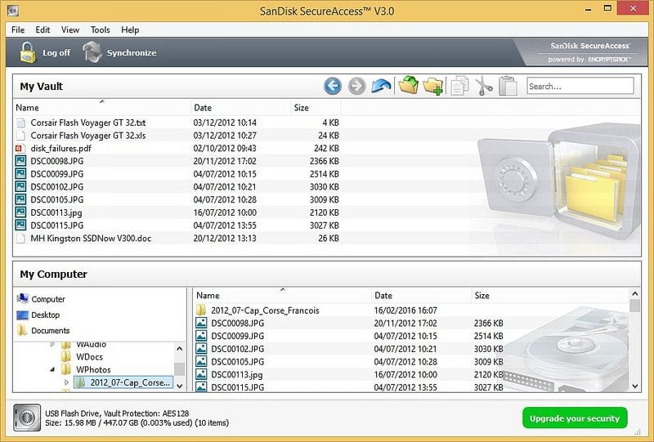This screenshot has width=654, height=442.
Task: Click the Synchronize arrows icon
Action: pyautogui.click(x=92, y=52)
